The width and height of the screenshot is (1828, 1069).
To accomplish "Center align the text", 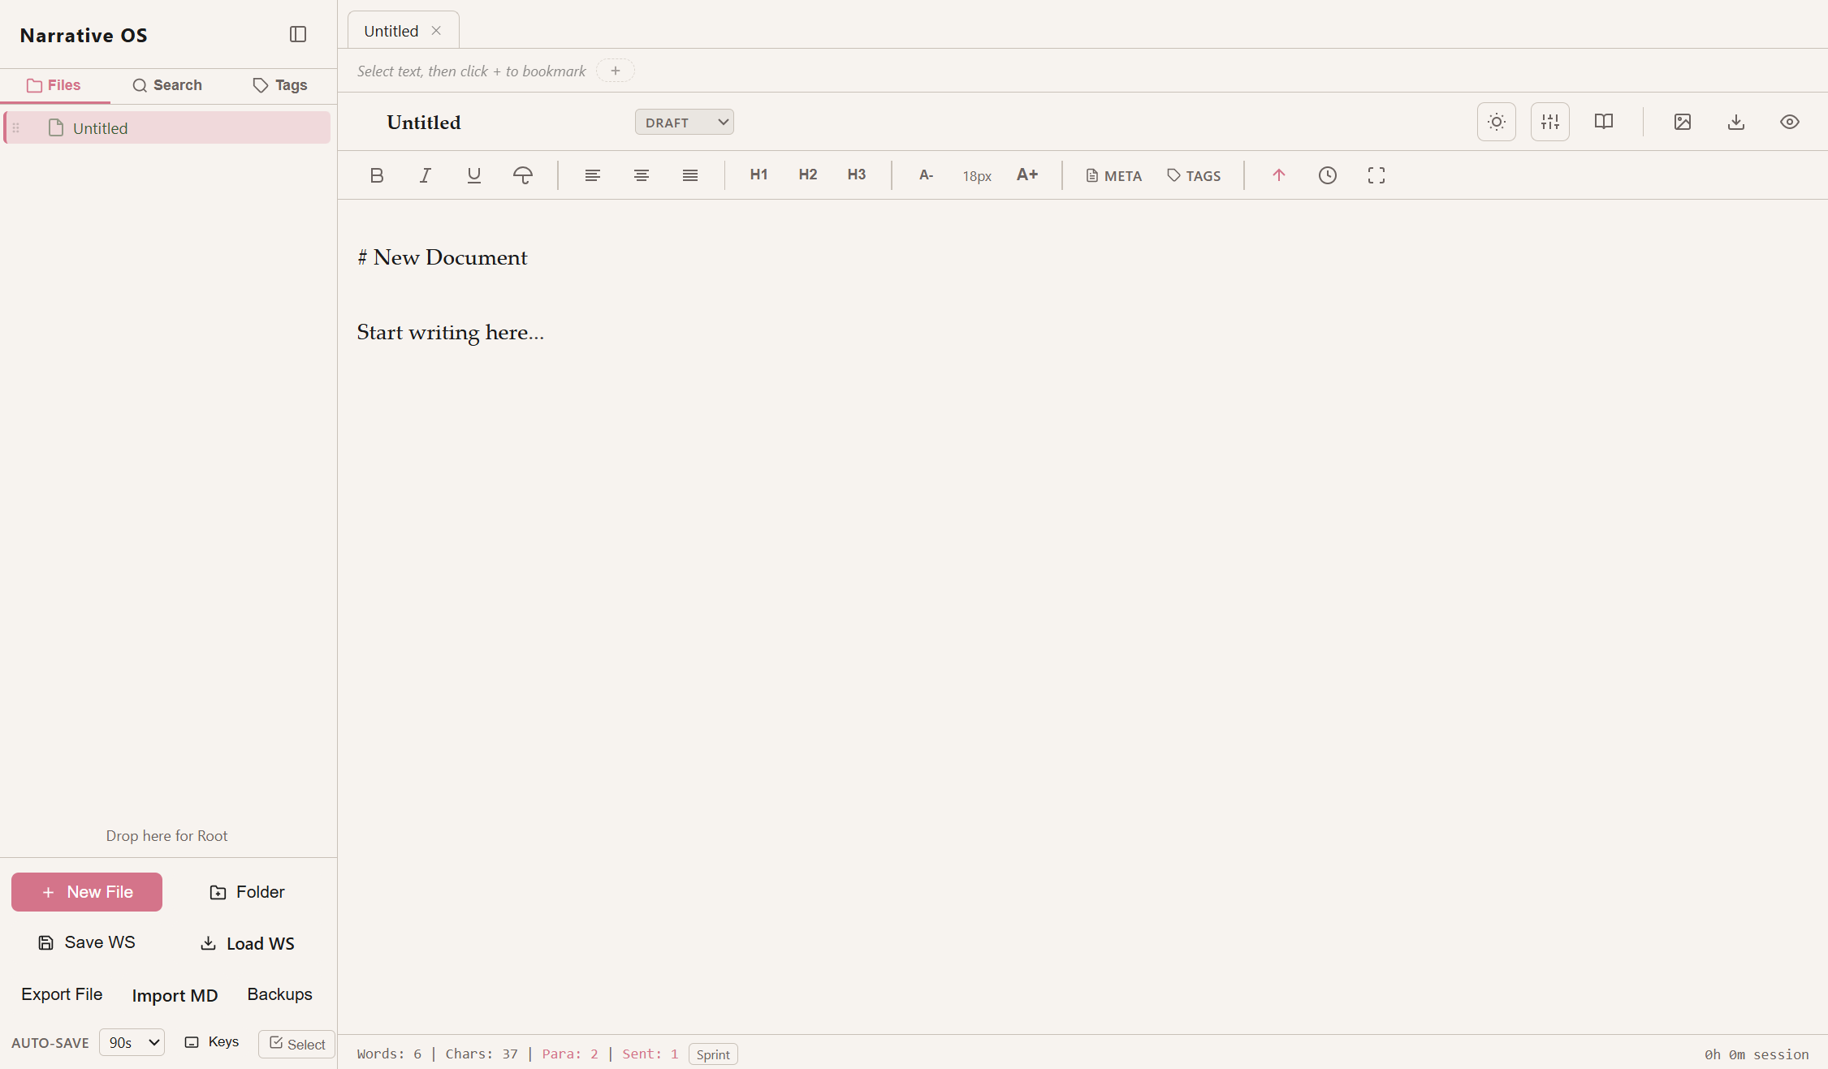I will [x=642, y=175].
